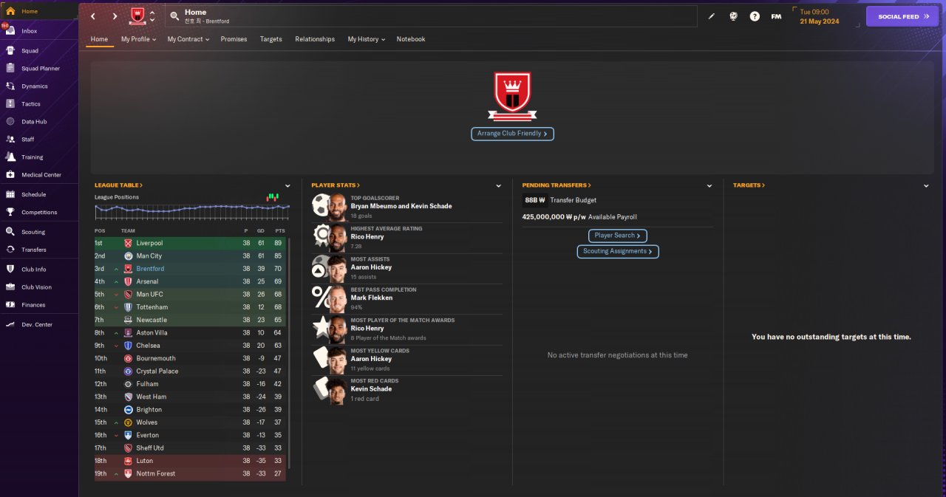Click Arrange Club Friendly button

pyautogui.click(x=512, y=134)
